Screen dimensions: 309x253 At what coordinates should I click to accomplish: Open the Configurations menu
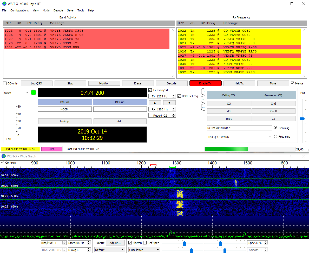[19, 10]
